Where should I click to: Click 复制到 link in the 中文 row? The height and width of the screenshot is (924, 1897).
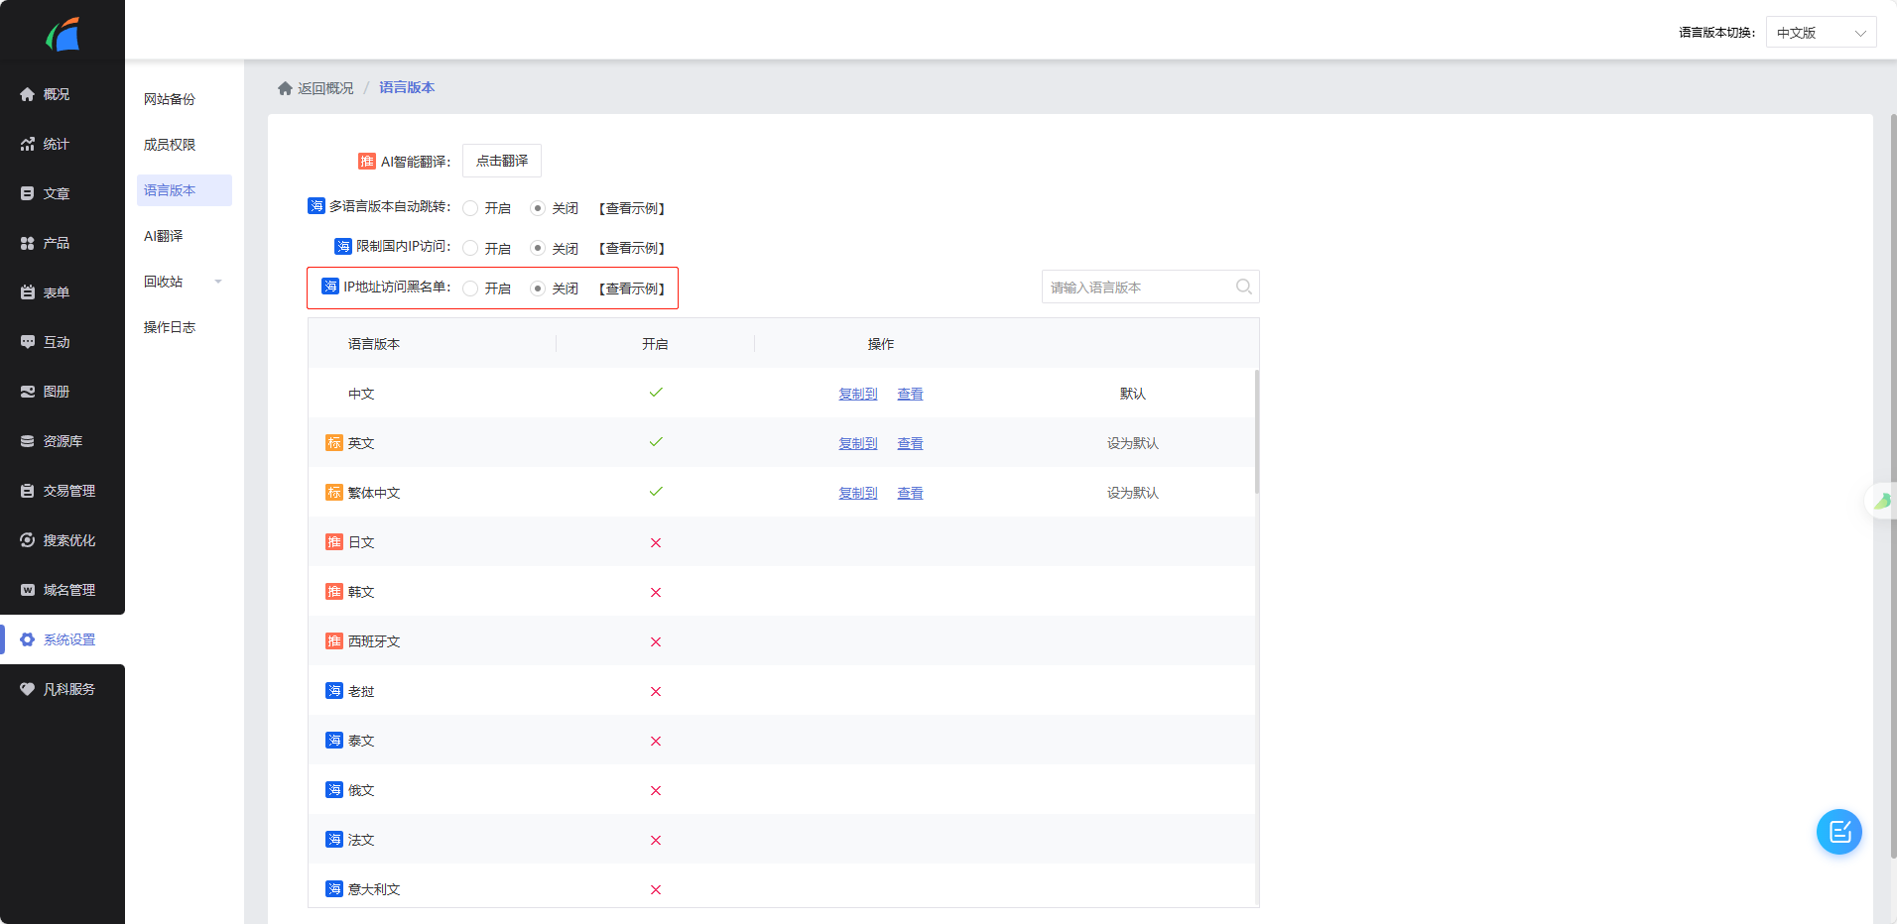click(x=858, y=394)
